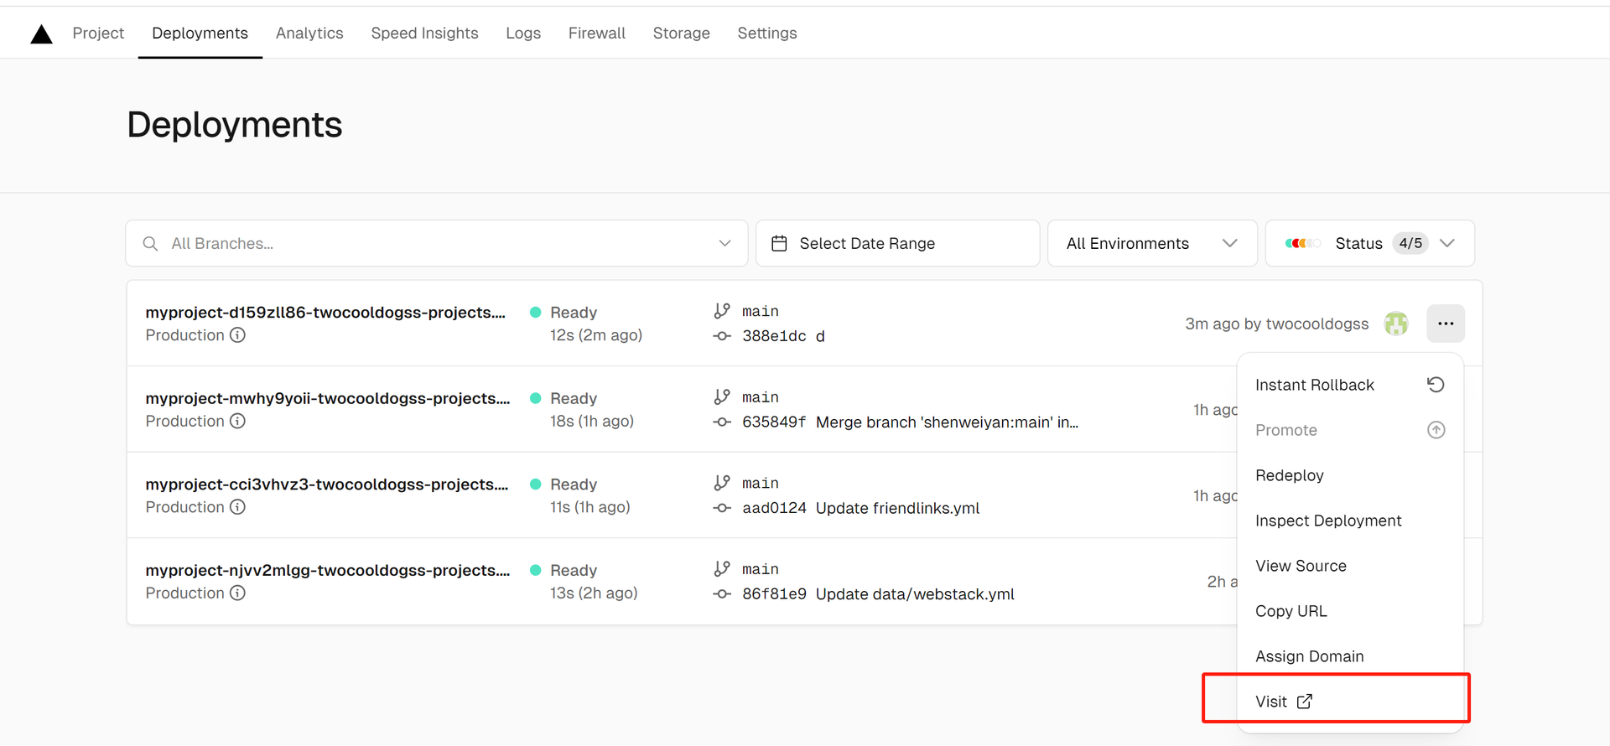Click the commit icon next to 388e1dc

point(721,336)
